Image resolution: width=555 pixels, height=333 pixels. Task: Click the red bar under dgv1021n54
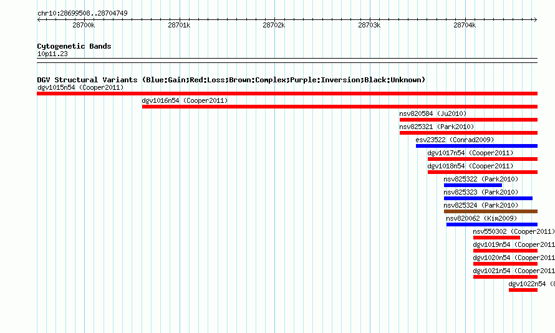[506, 277]
